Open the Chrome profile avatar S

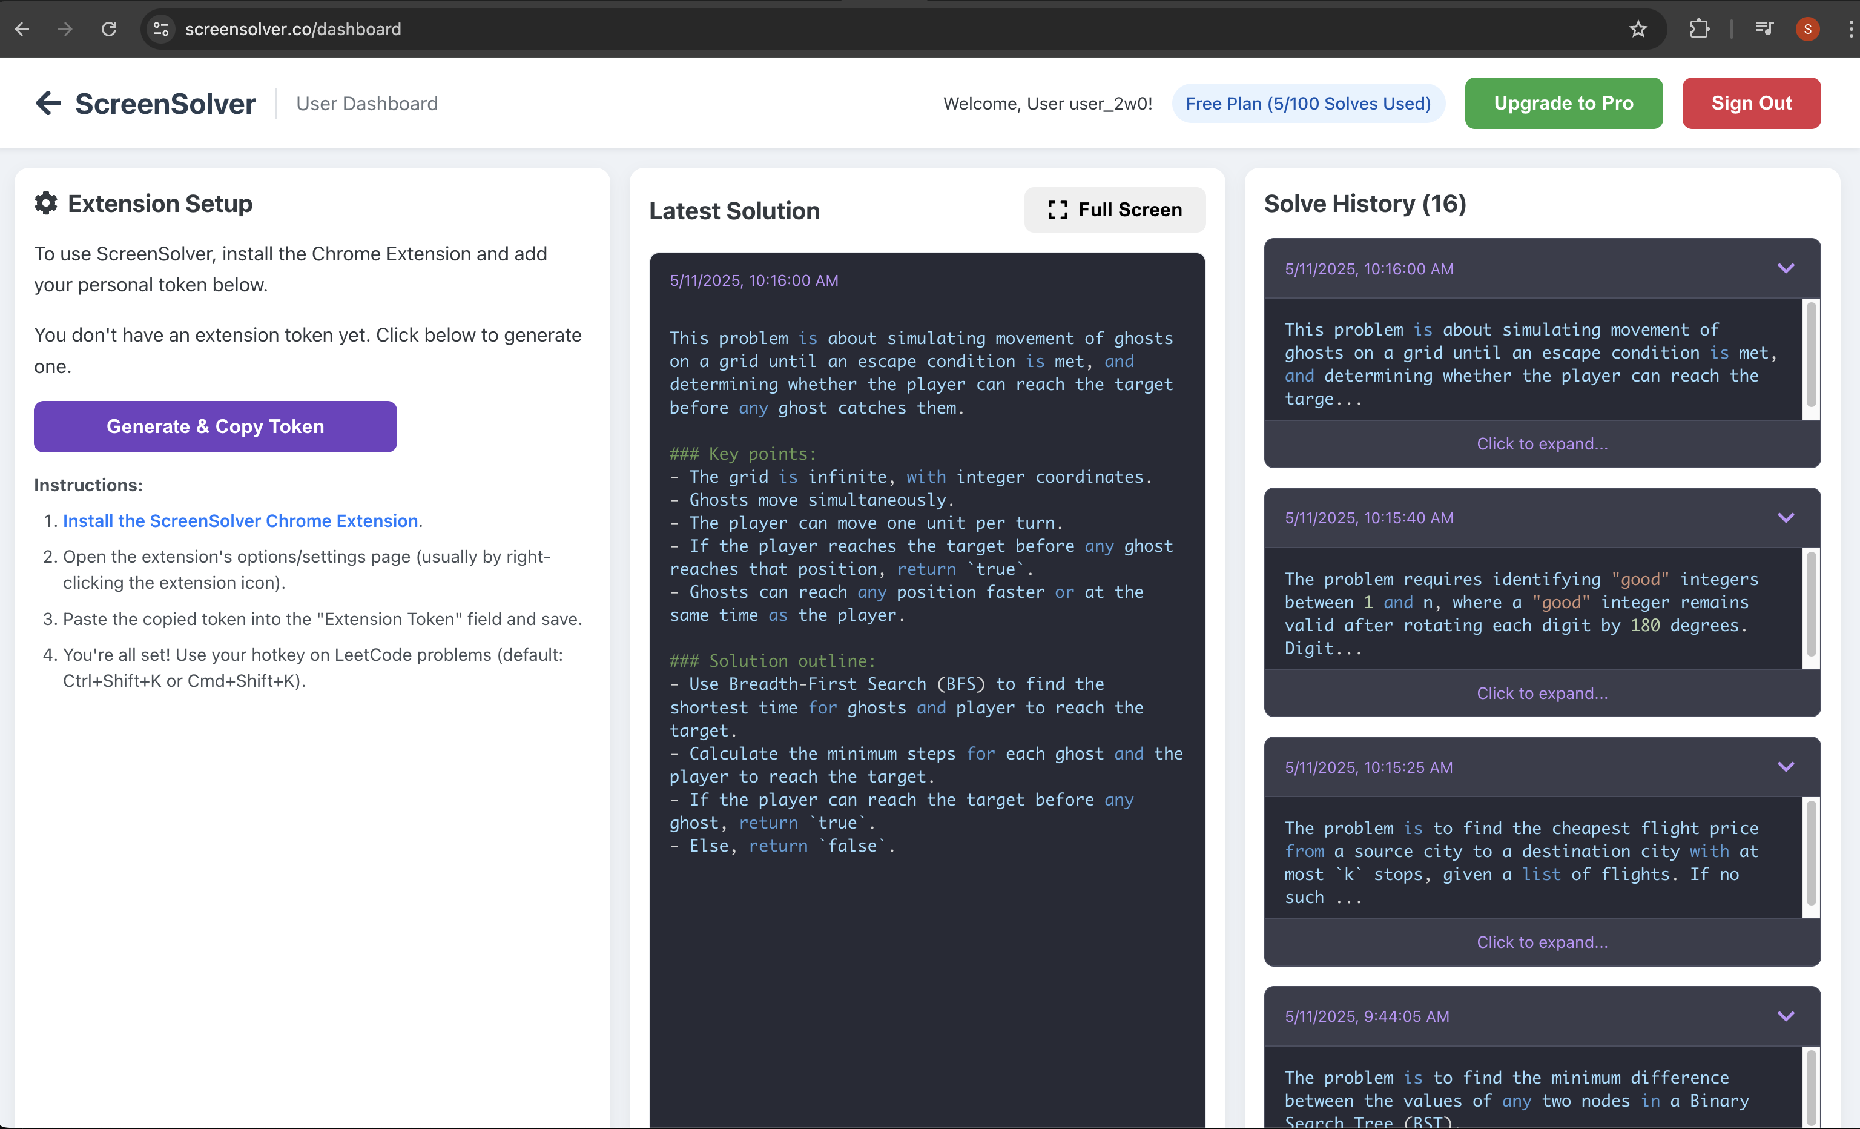tap(1807, 28)
